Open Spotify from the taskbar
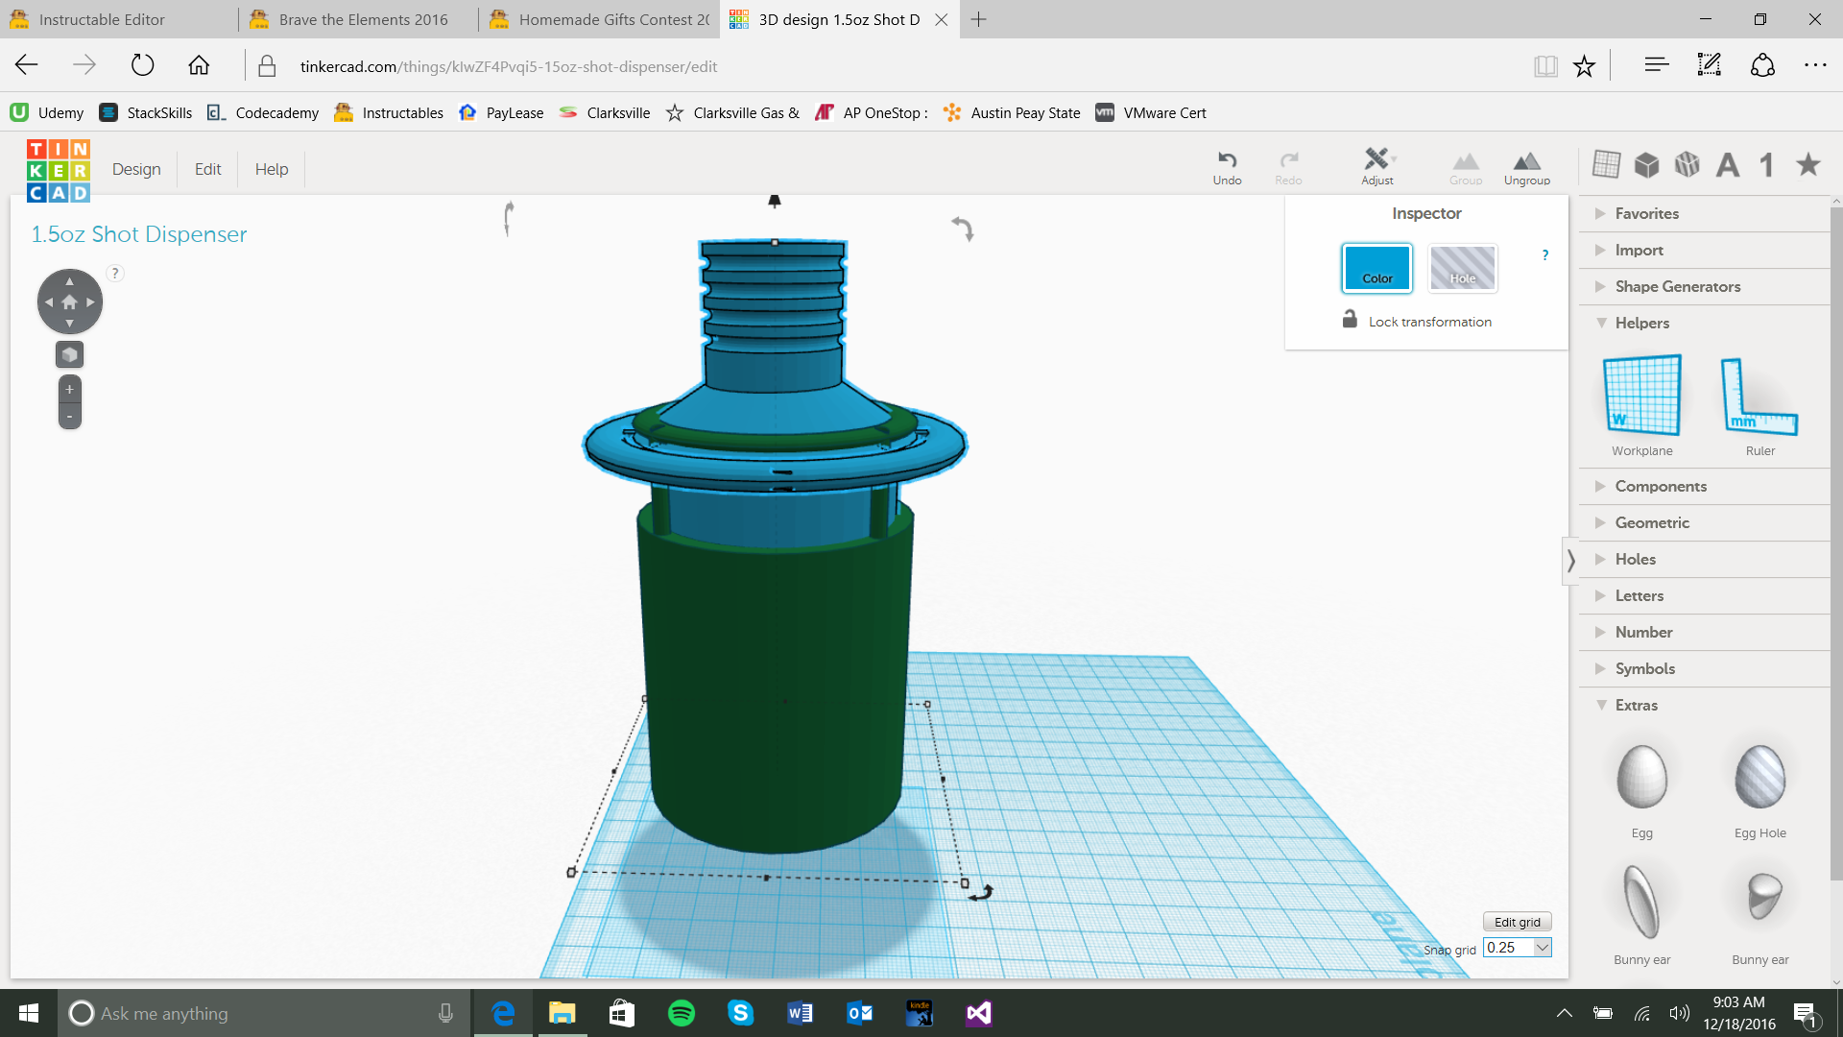The image size is (1843, 1037). (x=682, y=1013)
